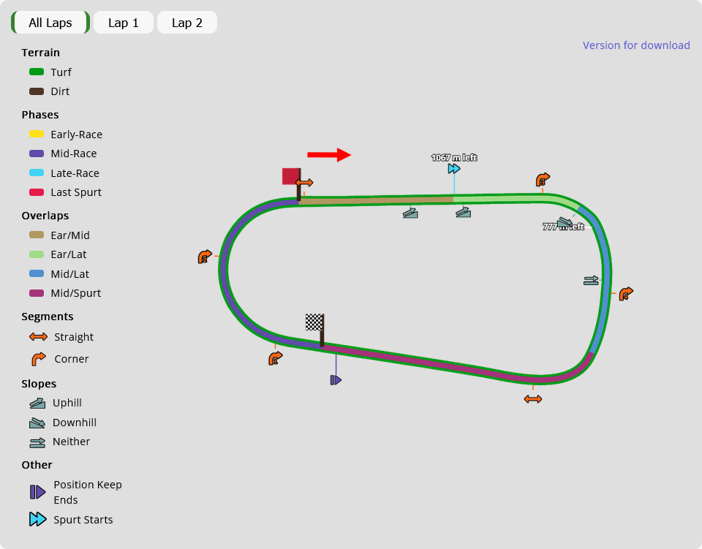The image size is (702, 549).
Task: Click the Position Keep Ends legend icon
Action: pos(37,492)
